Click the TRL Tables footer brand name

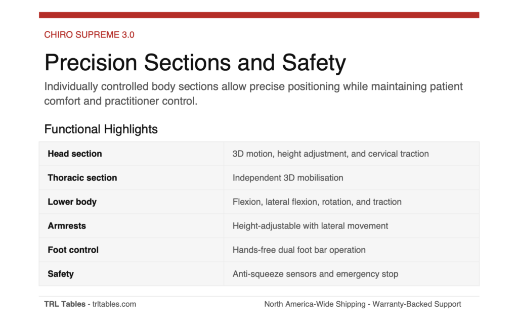pyautogui.click(x=65, y=304)
